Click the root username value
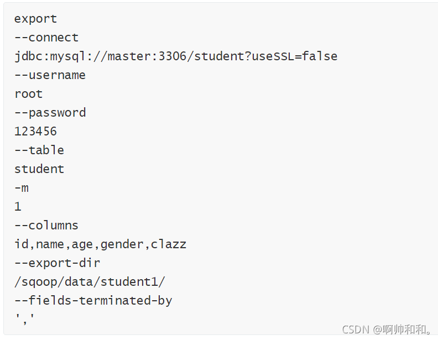The width and height of the screenshot is (438, 340). click(29, 94)
